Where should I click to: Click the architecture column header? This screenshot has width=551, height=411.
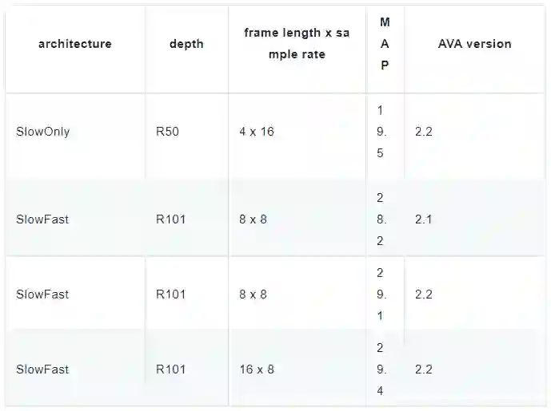click(74, 44)
